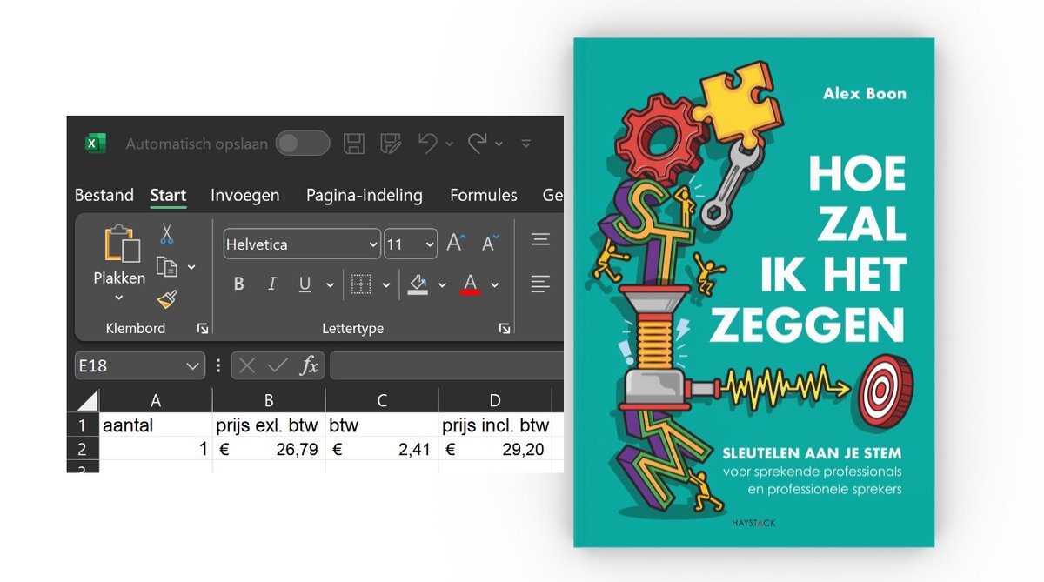The height and width of the screenshot is (582, 1044).
Task: Click the Cut scissors icon
Action: coord(167,233)
